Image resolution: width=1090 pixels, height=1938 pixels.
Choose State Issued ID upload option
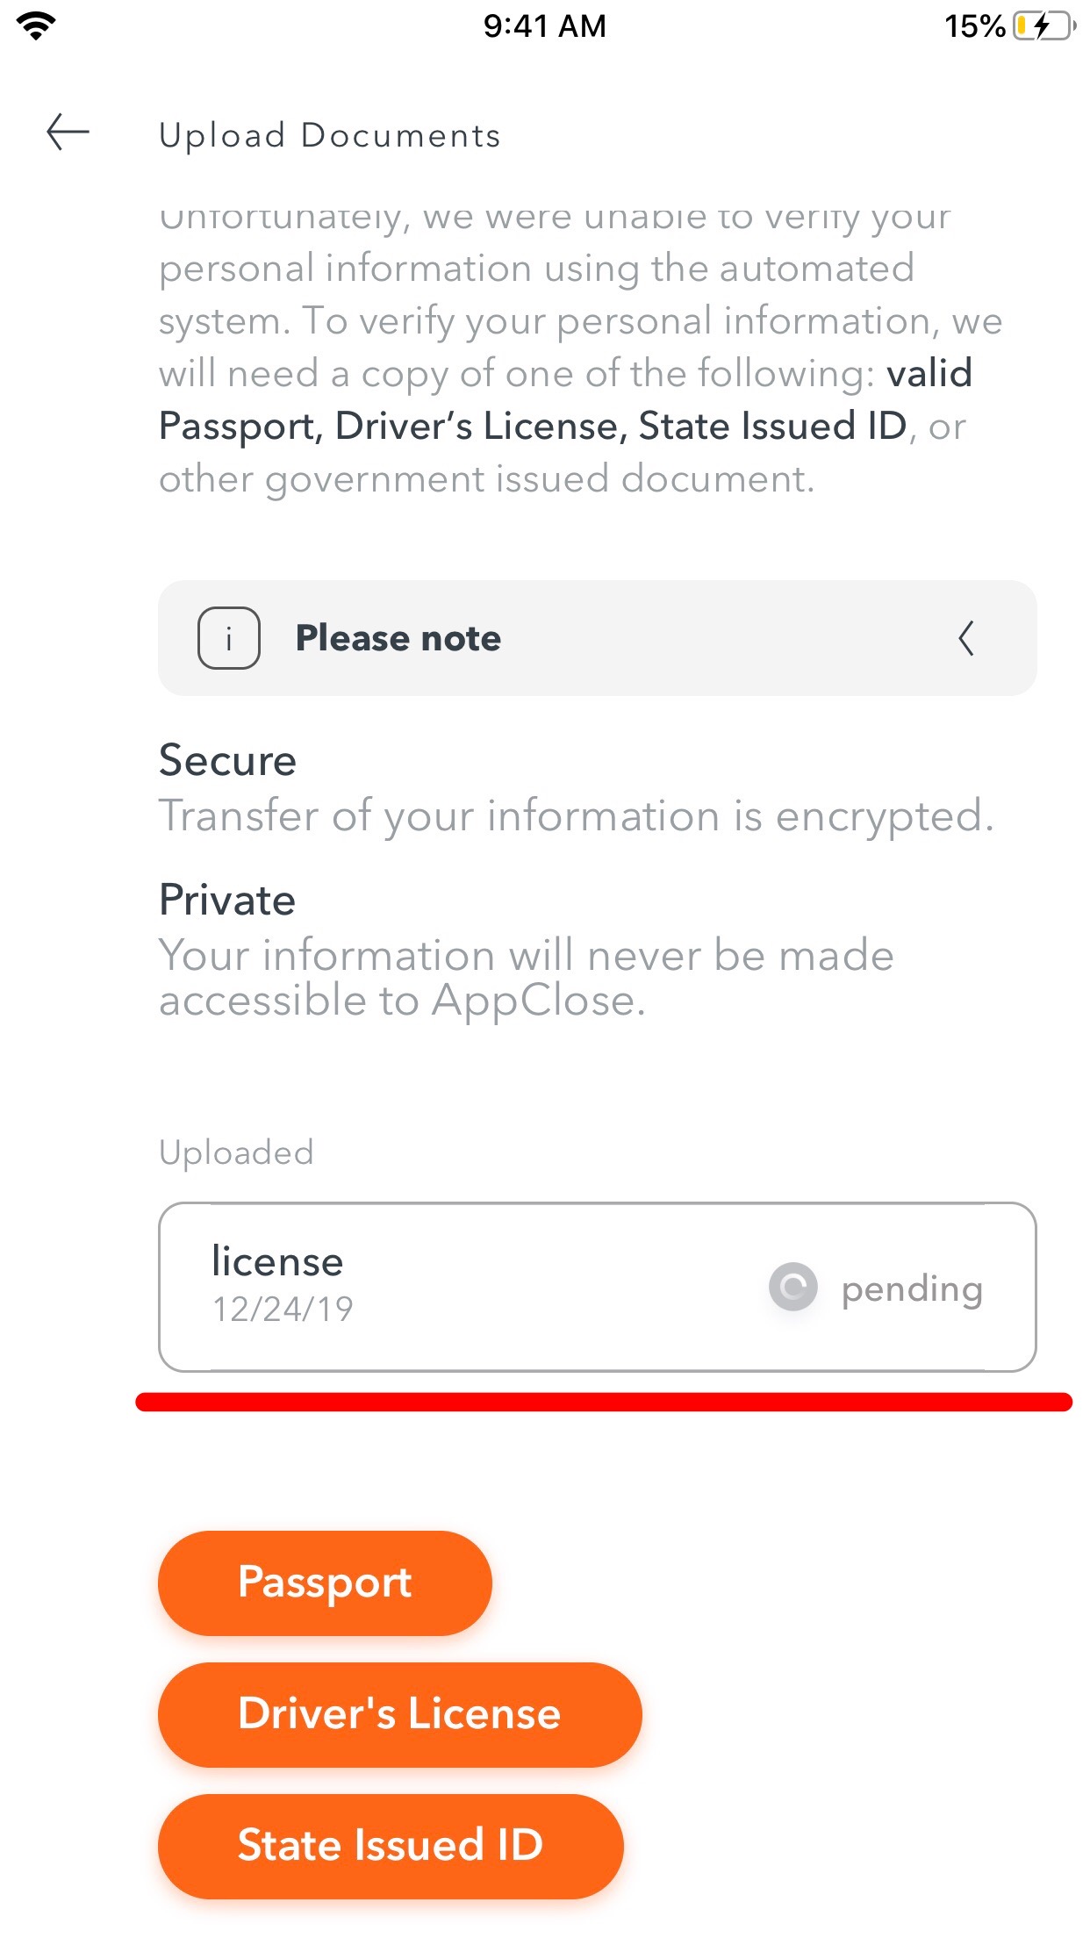[x=391, y=1846]
